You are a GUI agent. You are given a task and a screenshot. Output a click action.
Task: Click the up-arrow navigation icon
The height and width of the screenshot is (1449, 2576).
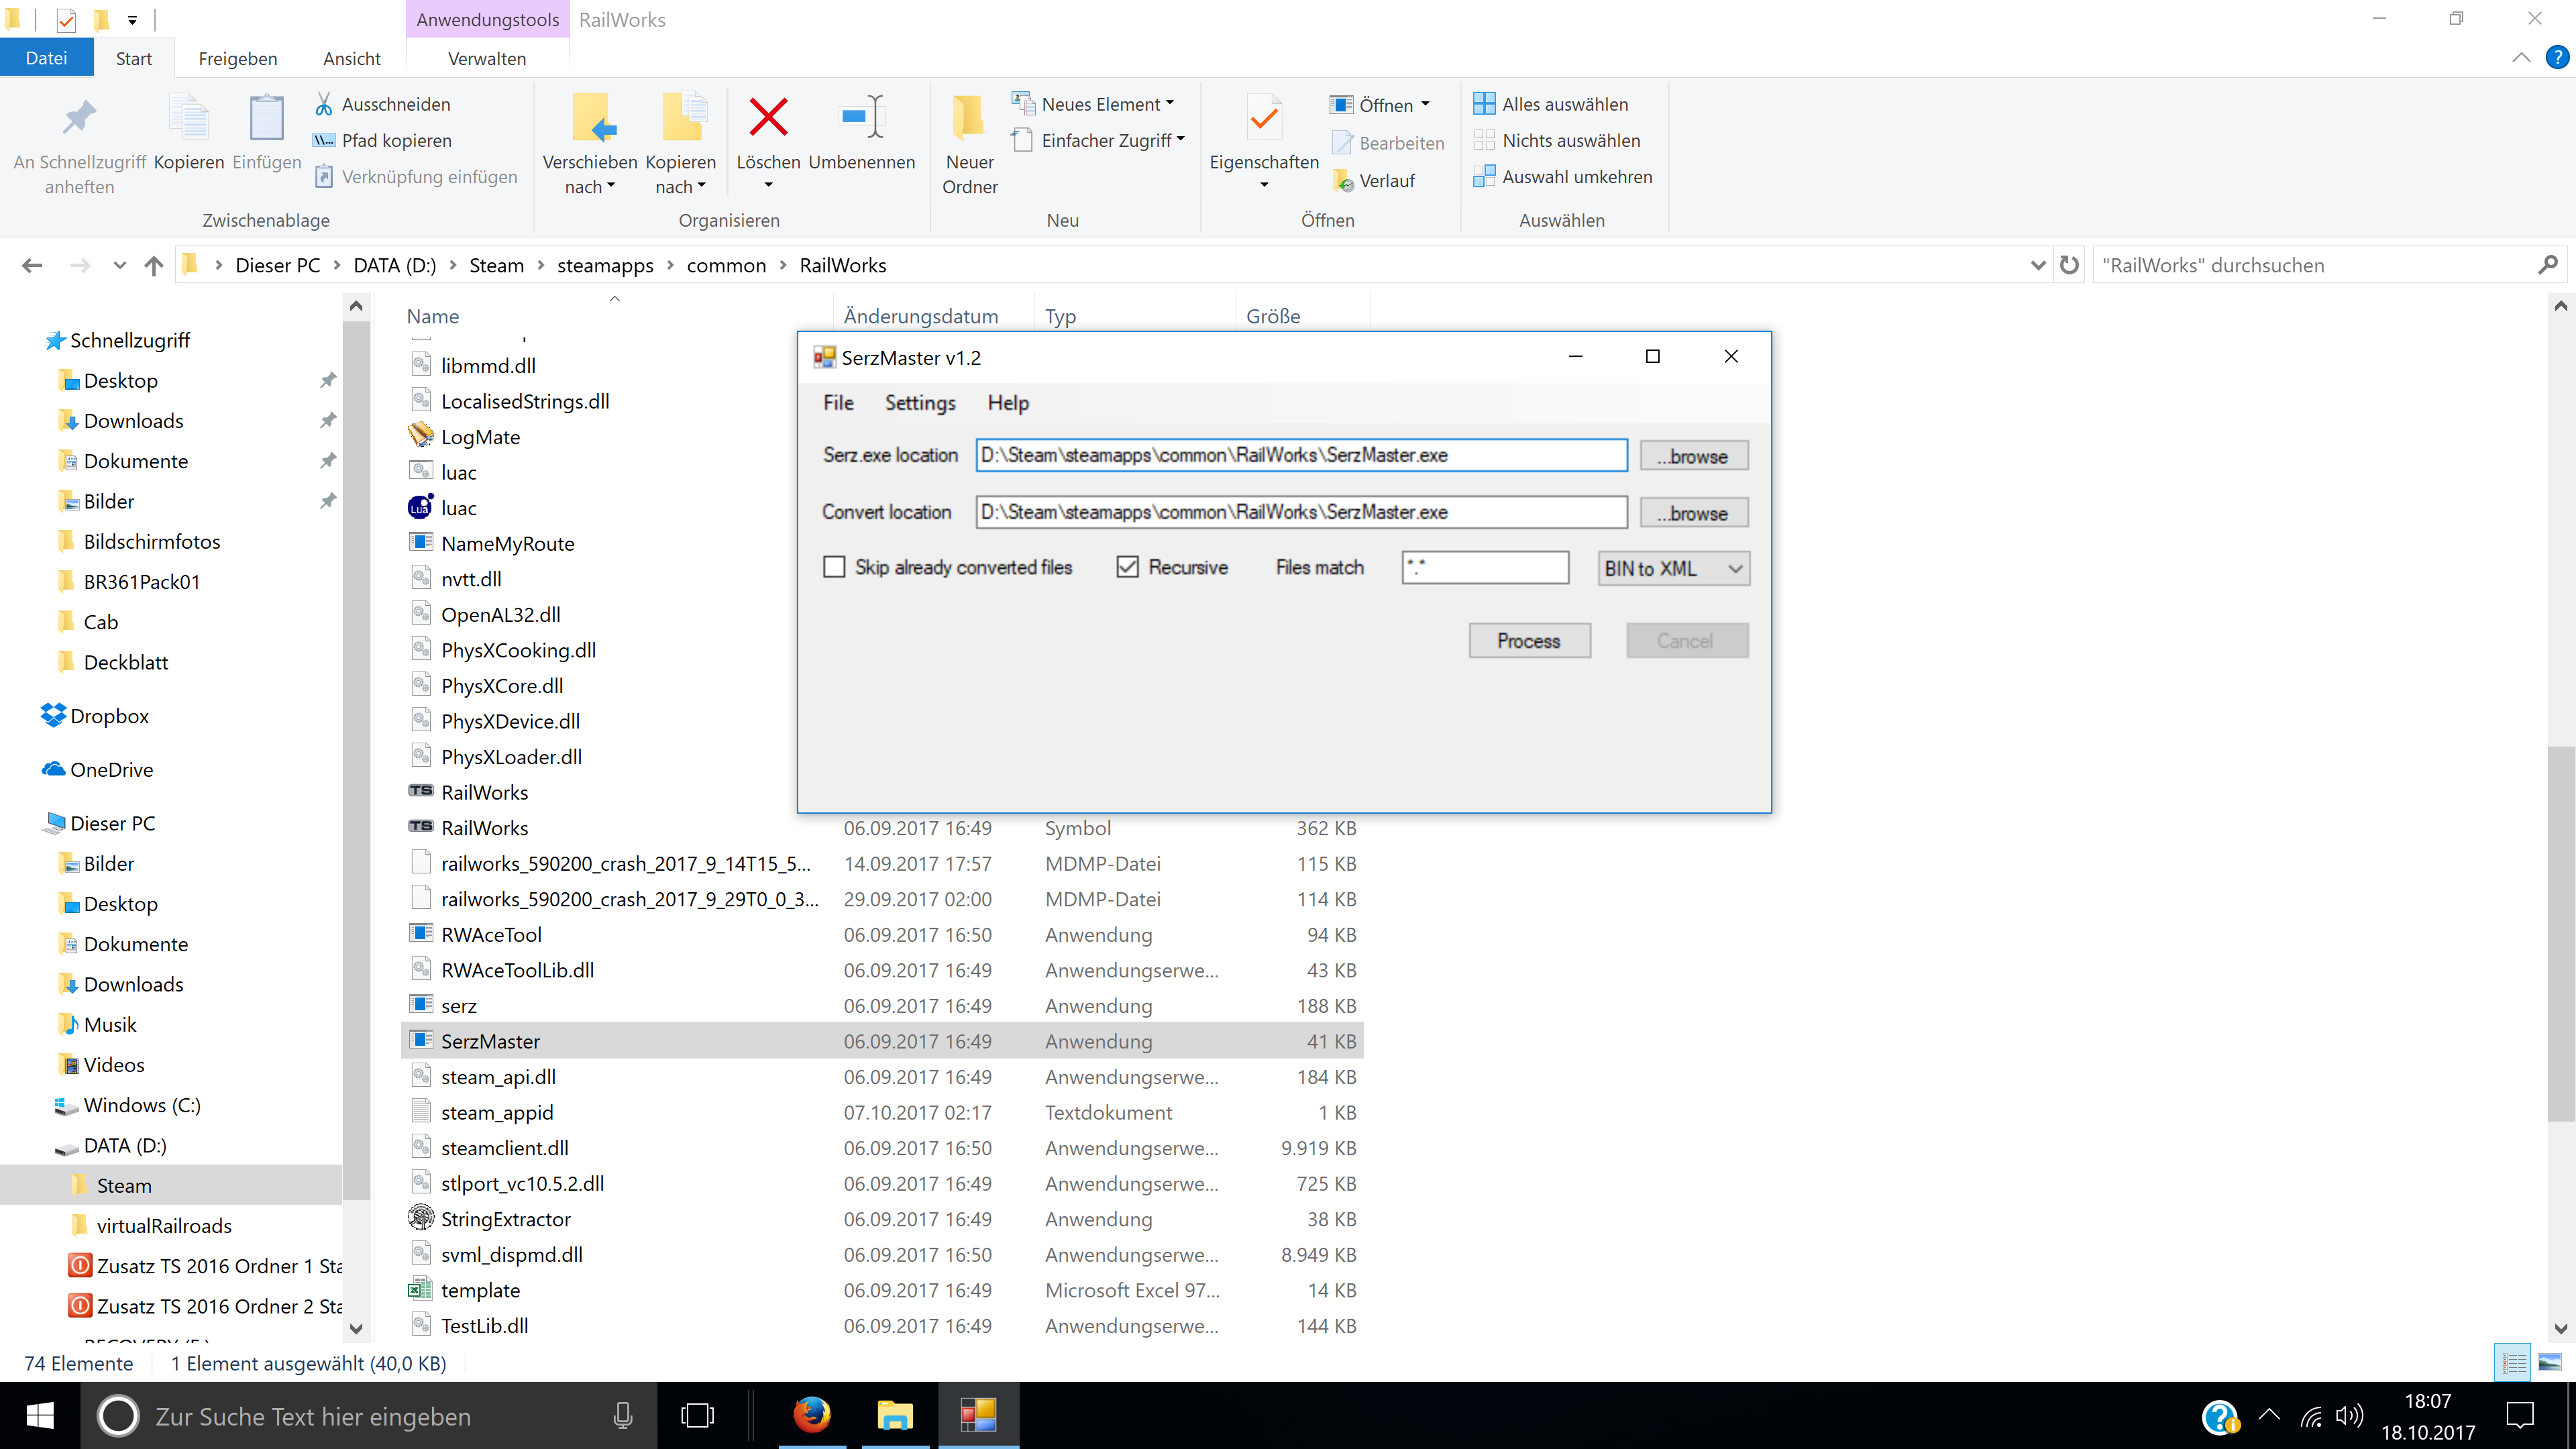point(153,265)
